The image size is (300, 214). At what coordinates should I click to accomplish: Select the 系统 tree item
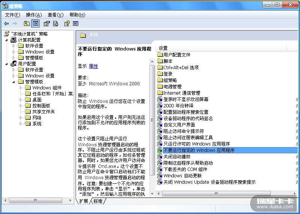[37, 123]
